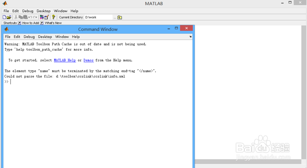Open Debug menu in Command Window

click(x=29, y=37)
